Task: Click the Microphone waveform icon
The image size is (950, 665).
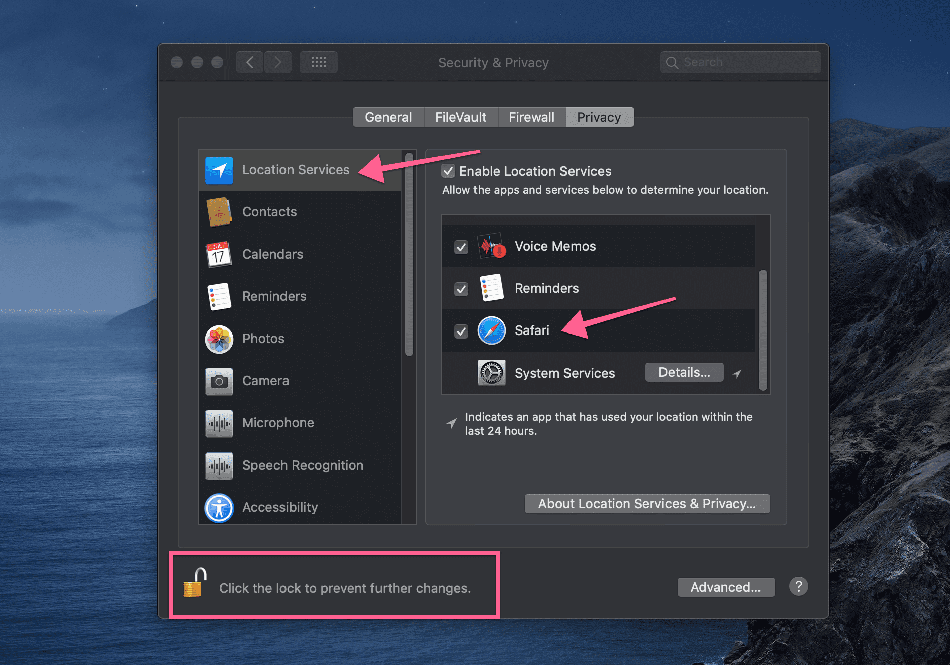Action: tap(219, 423)
